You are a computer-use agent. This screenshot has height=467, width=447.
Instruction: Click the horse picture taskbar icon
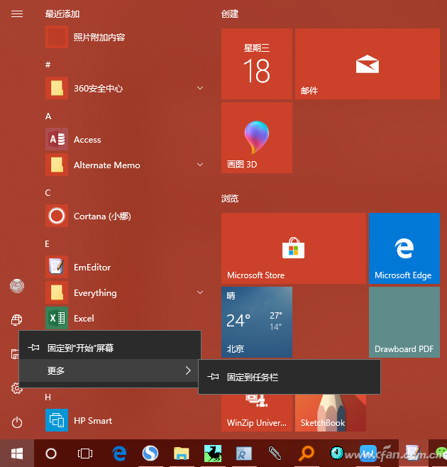213,454
